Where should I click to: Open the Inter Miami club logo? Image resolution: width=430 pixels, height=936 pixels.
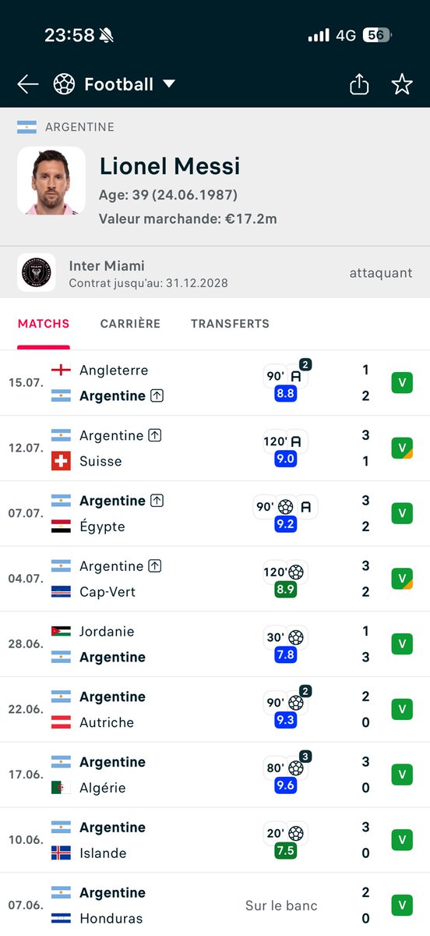(37, 272)
